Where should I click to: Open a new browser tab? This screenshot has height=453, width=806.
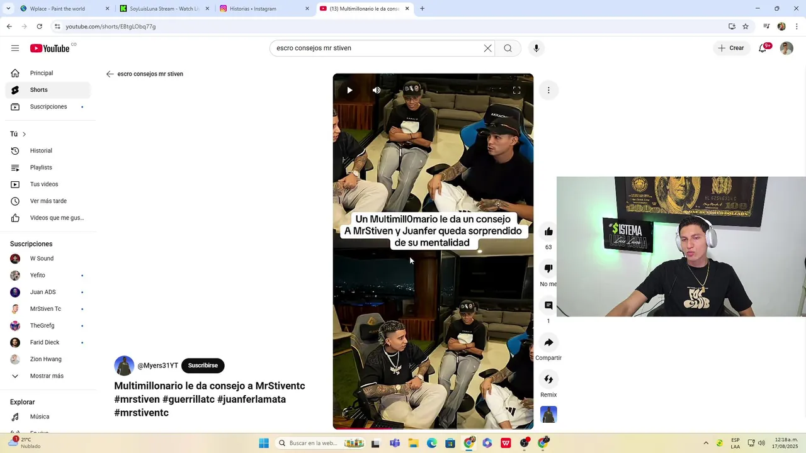422,9
